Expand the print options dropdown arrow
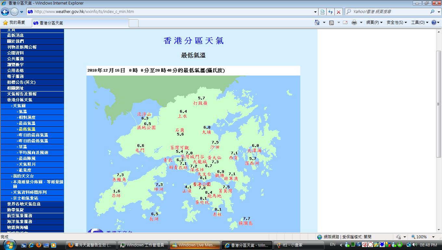The height and width of the screenshot is (250, 442). pos(361,22)
